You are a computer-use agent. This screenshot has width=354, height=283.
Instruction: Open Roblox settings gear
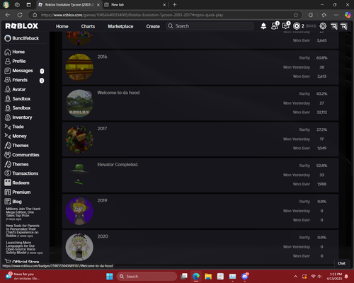tap(323, 26)
